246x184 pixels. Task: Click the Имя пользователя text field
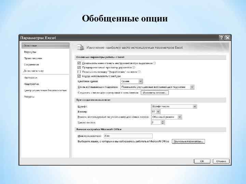128,136
